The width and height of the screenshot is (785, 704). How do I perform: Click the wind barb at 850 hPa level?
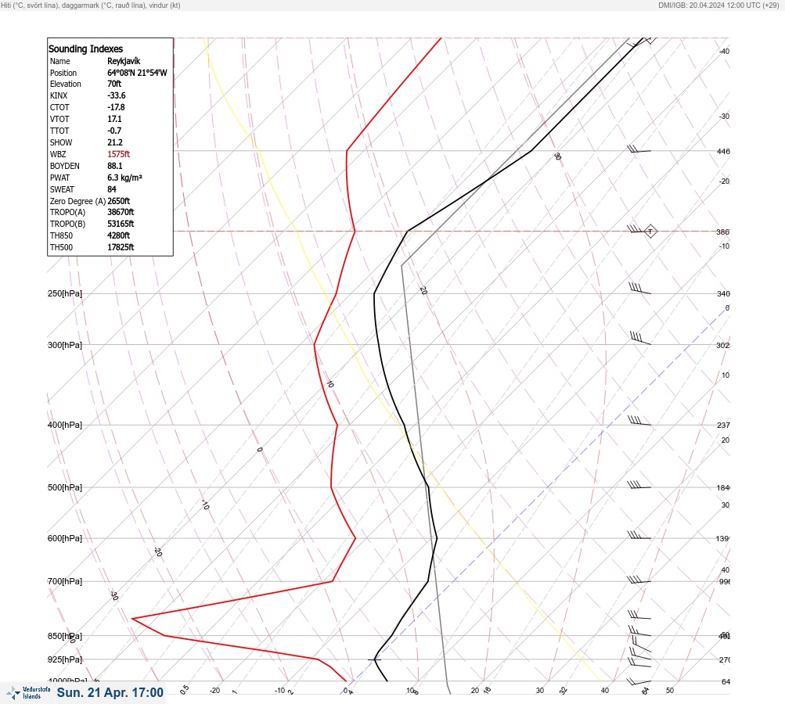pos(639,630)
